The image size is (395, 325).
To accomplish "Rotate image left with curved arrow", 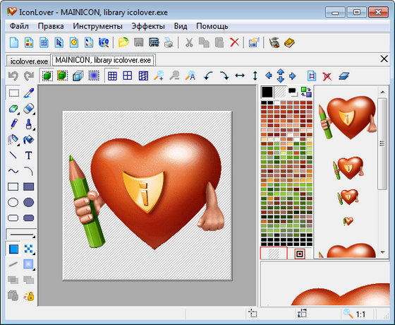I will coord(208,76).
